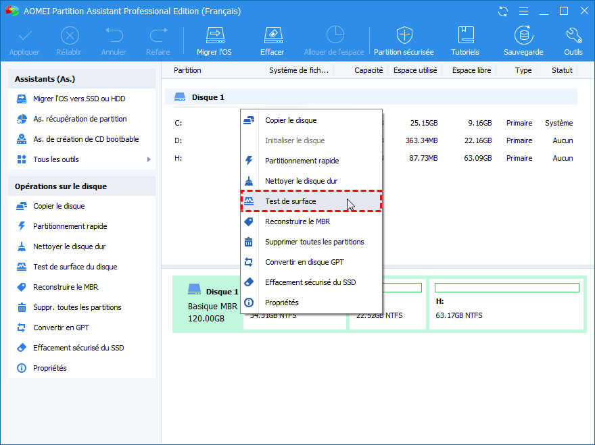The image size is (595, 445).
Task: Open the Outils wrench icon
Action: pos(573,36)
